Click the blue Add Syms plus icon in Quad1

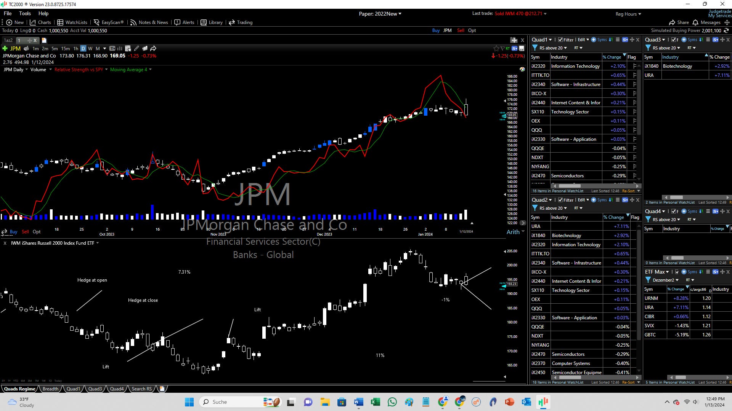(594, 40)
